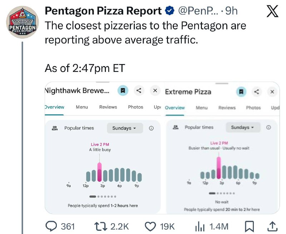Open the X logo
This screenshot has width=286, height=234.
point(273,12)
